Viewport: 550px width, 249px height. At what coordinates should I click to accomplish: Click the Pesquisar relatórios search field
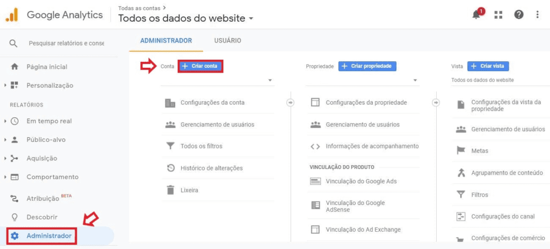pos(67,44)
